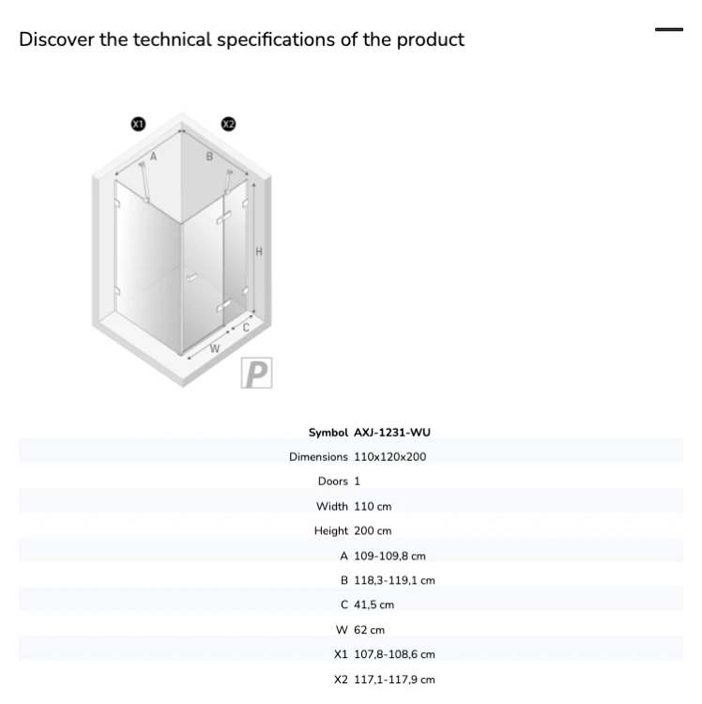Click the W label in diagram
Image resolution: width=702 pixels, height=704 pixels.
pos(215,348)
